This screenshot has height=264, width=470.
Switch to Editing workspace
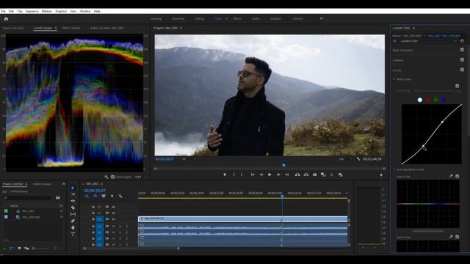tap(199, 18)
